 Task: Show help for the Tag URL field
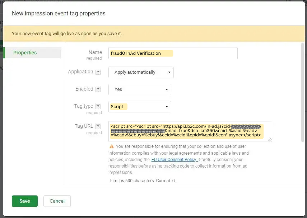point(98,126)
